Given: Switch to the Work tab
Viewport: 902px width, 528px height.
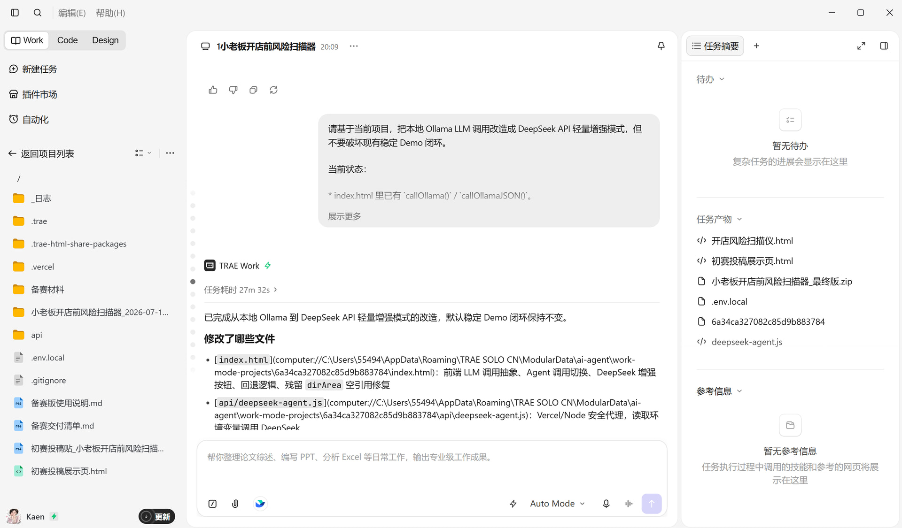Looking at the screenshot, I should tap(27, 40).
